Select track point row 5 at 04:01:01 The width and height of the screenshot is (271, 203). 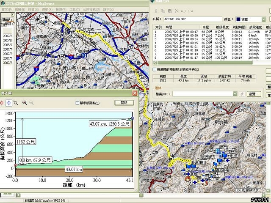pyautogui.click(x=212, y=47)
